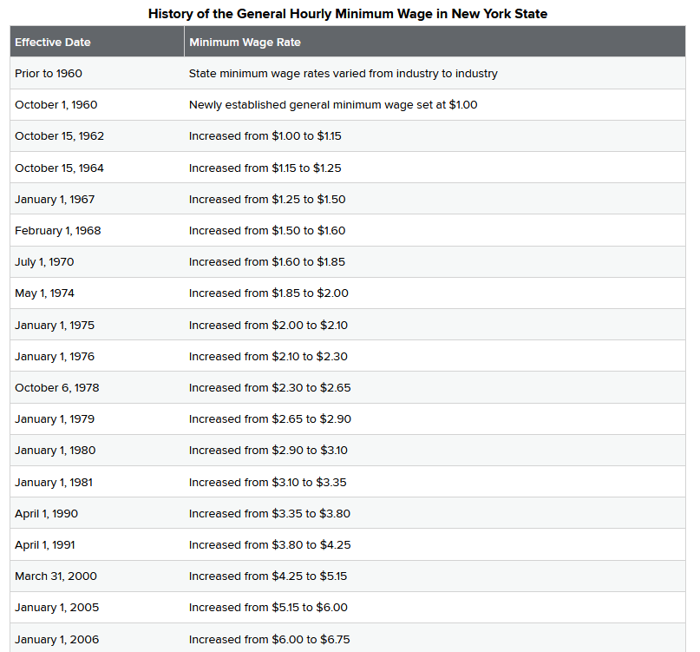Click the increase from $6.00 to $6.75
This screenshot has height=652, width=700.
(269, 640)
